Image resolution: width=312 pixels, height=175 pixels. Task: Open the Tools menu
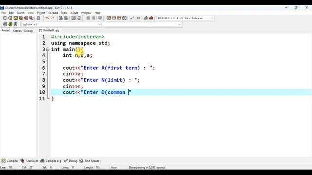(64, 13)
